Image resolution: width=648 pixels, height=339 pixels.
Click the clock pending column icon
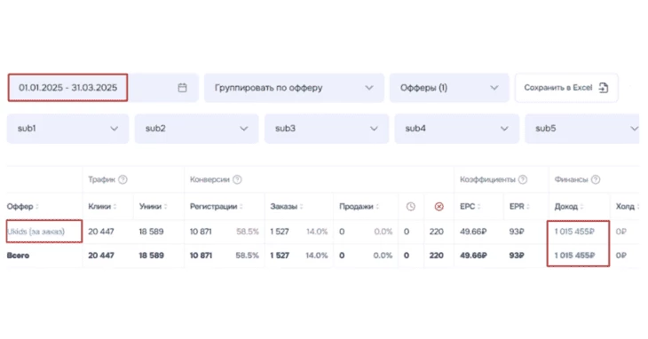coord(410,207)
